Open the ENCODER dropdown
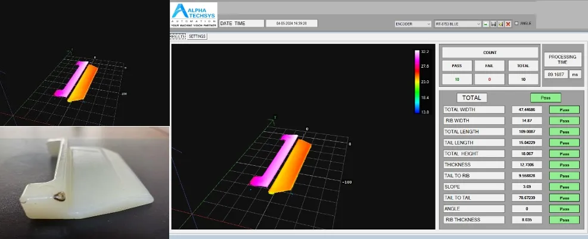 413,24
